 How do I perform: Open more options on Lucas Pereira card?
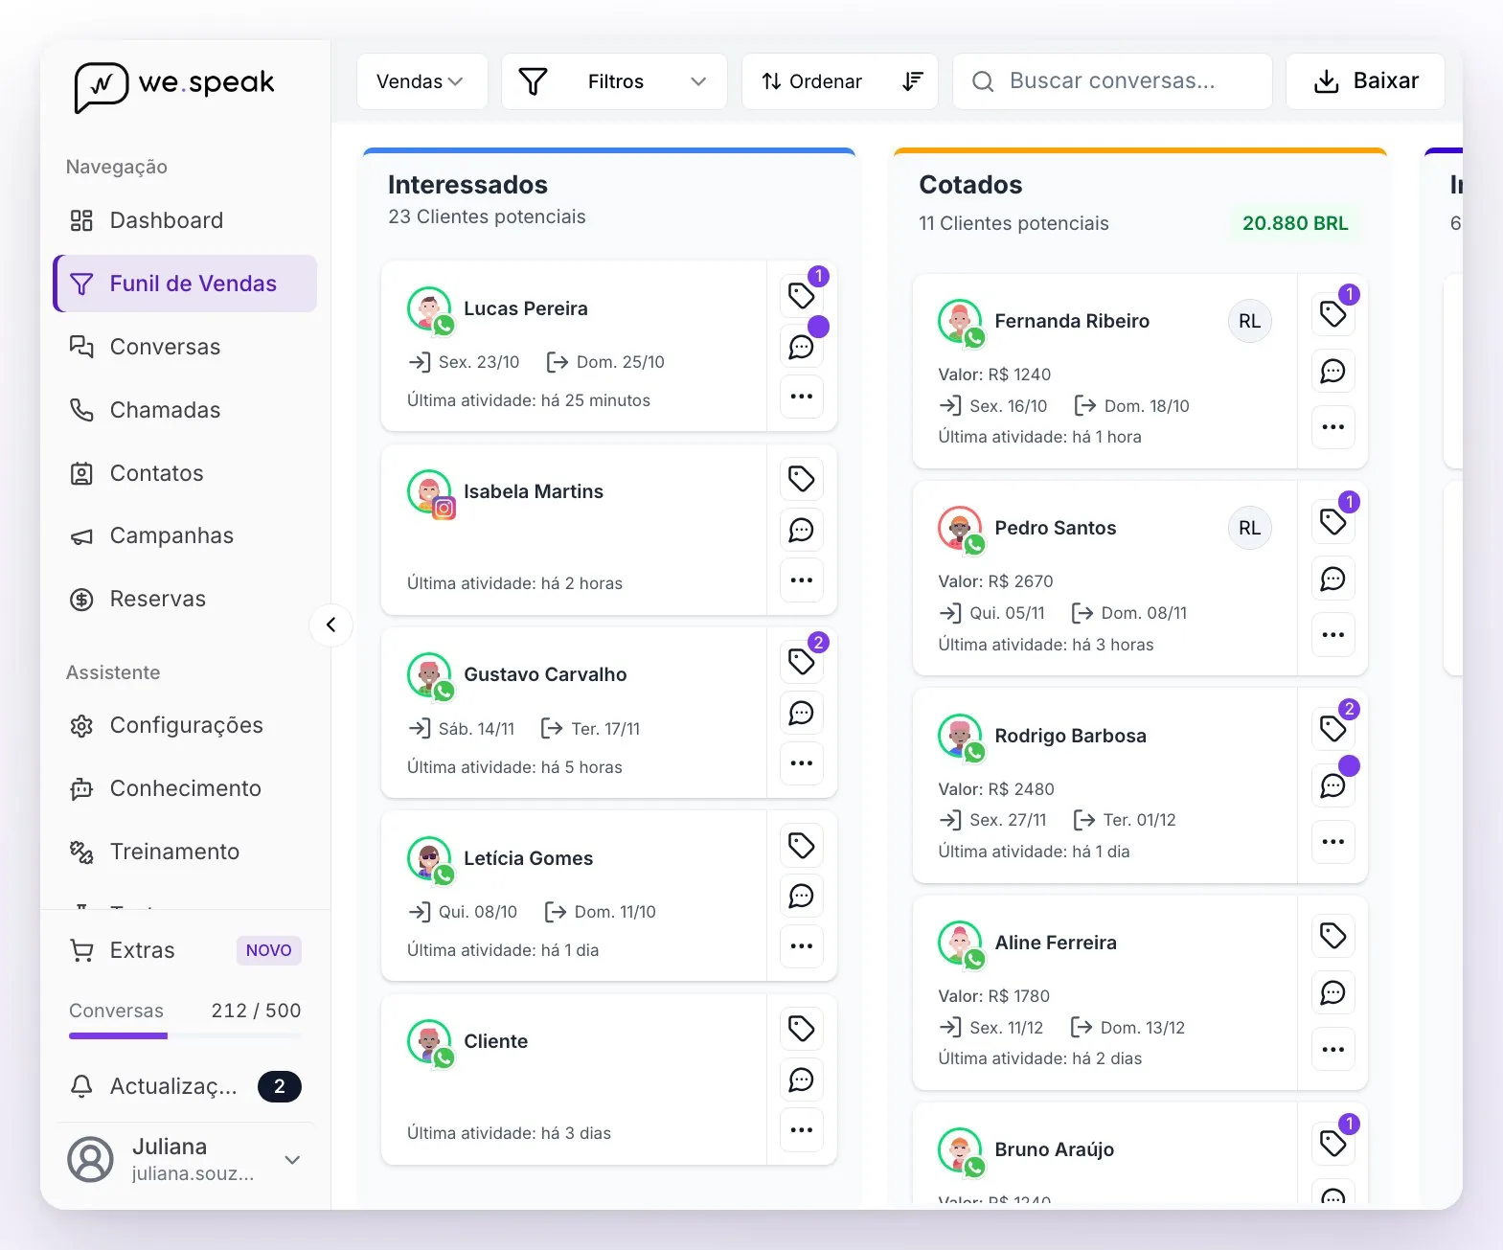pyautogui.click(x=802, y=397)
